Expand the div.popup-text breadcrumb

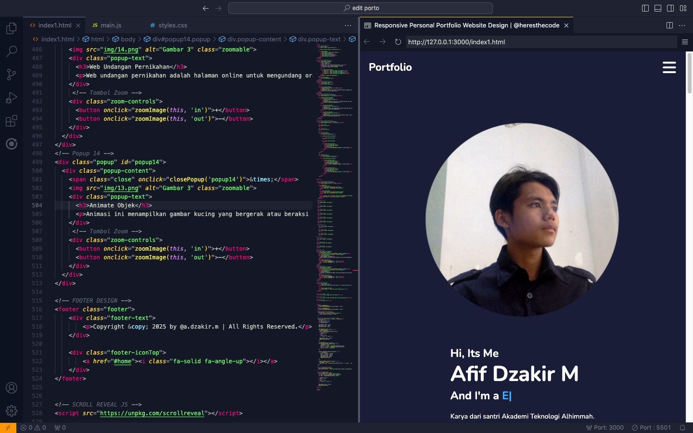[315, 39]
